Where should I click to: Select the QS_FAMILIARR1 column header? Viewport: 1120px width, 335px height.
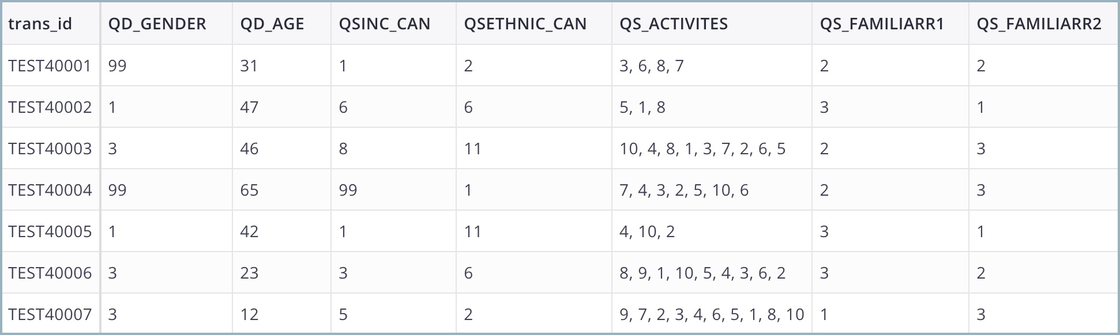click(x=890, y=24)
